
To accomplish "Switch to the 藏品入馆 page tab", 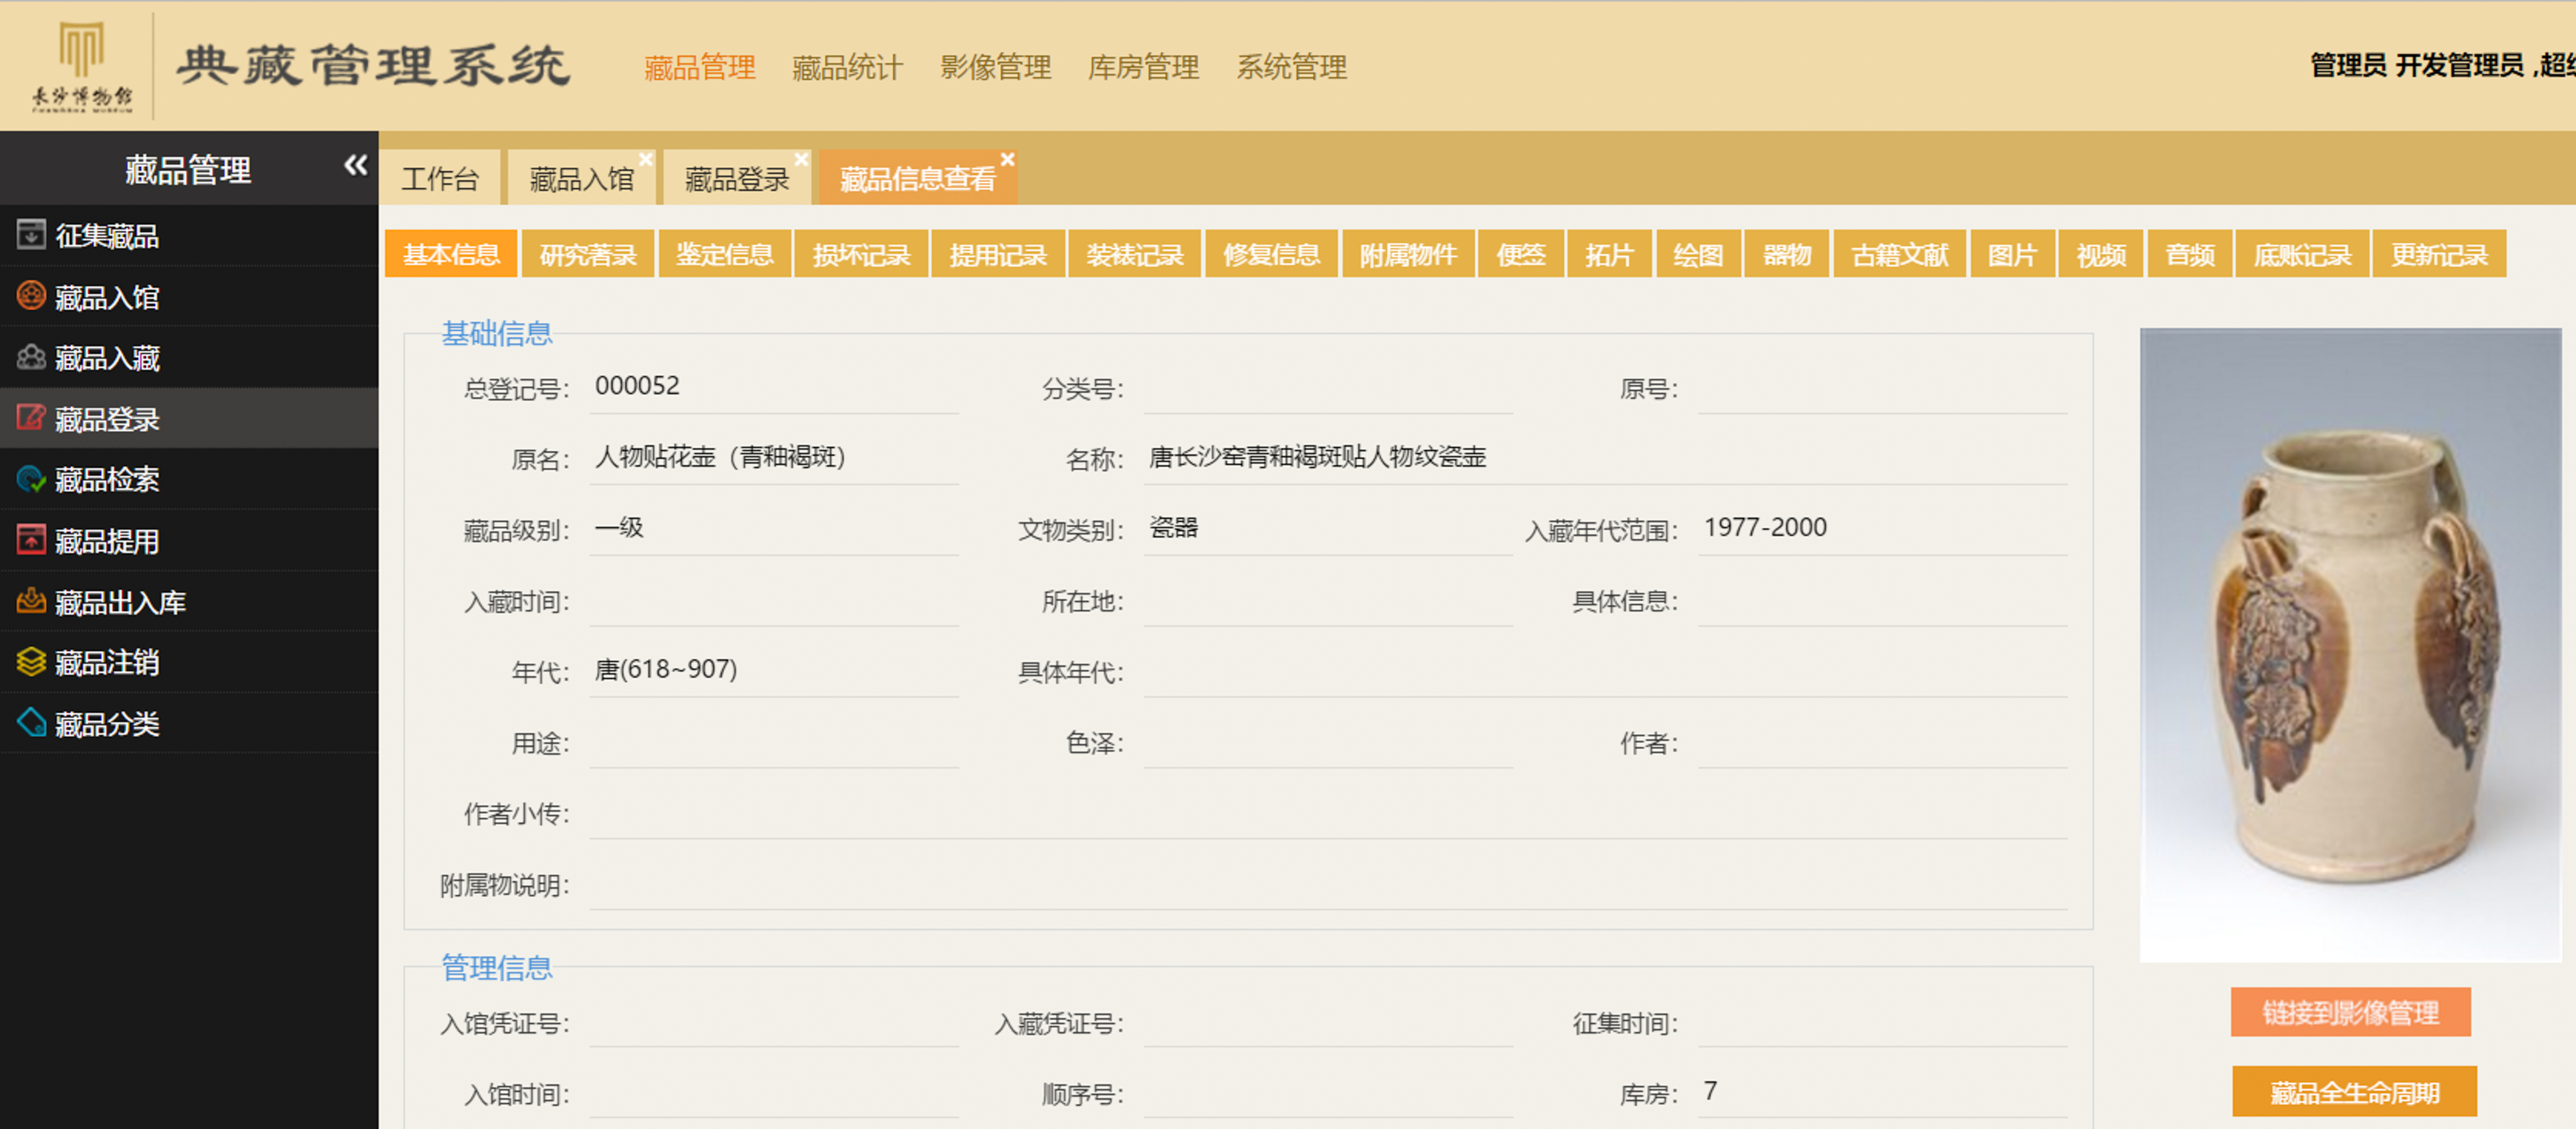I will [x=581, y=179].
